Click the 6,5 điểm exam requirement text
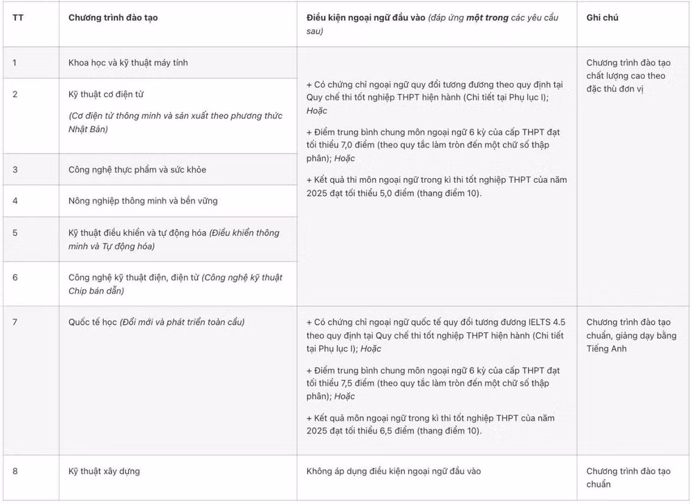 coord(430,424)
